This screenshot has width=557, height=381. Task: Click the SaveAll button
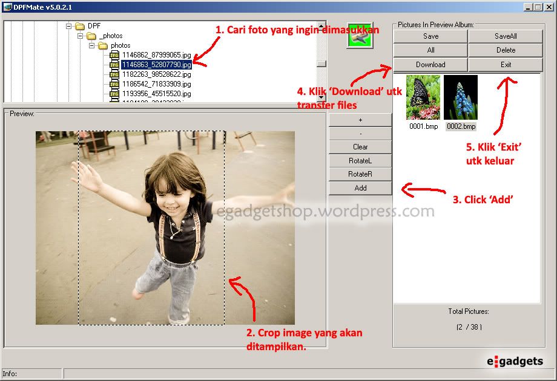506,36
